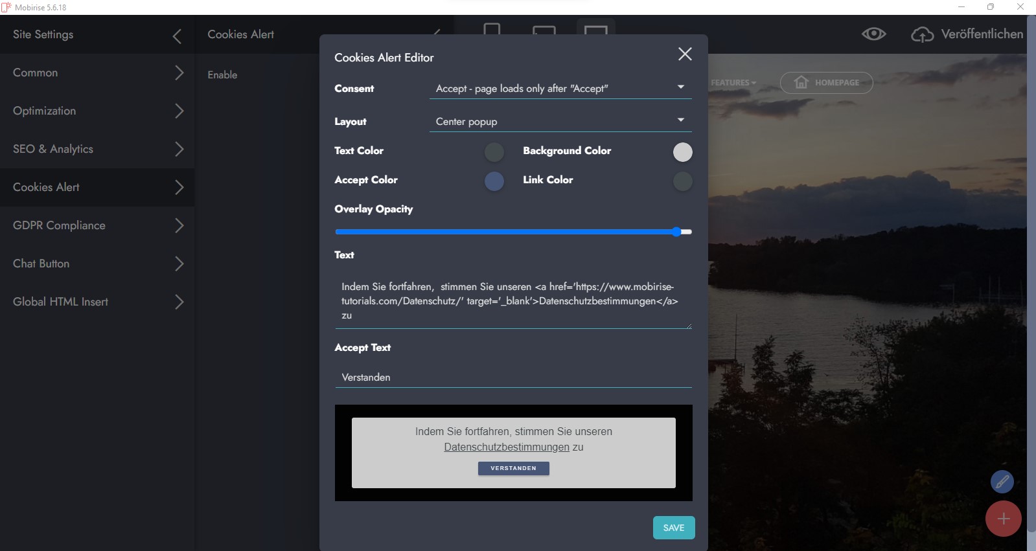Click the cloud upload publish icon

pos(922,34)
